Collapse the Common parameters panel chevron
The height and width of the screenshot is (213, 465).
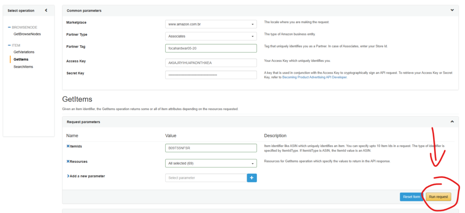tap(452, 10)
